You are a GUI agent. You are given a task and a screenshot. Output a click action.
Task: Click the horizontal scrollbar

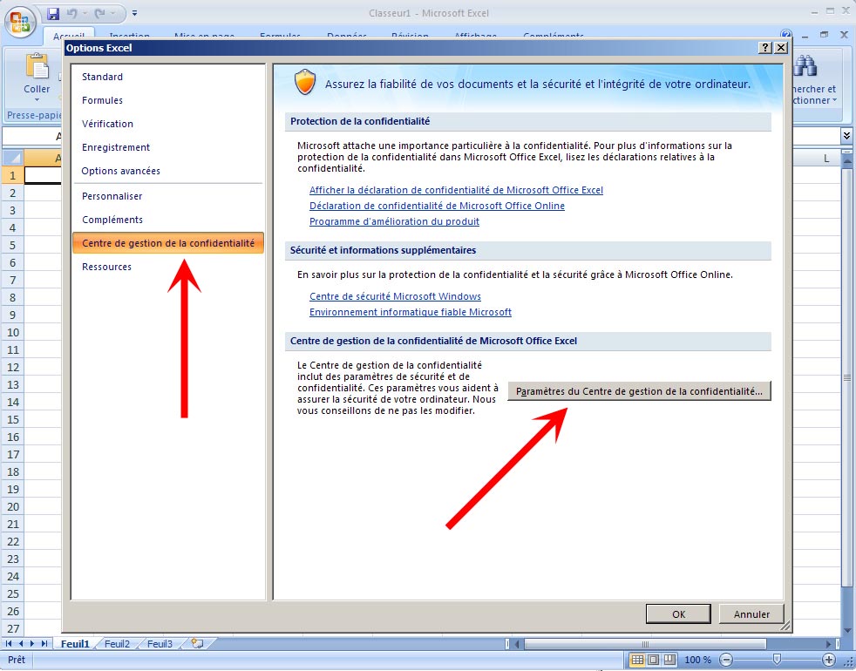coord(644,644)
